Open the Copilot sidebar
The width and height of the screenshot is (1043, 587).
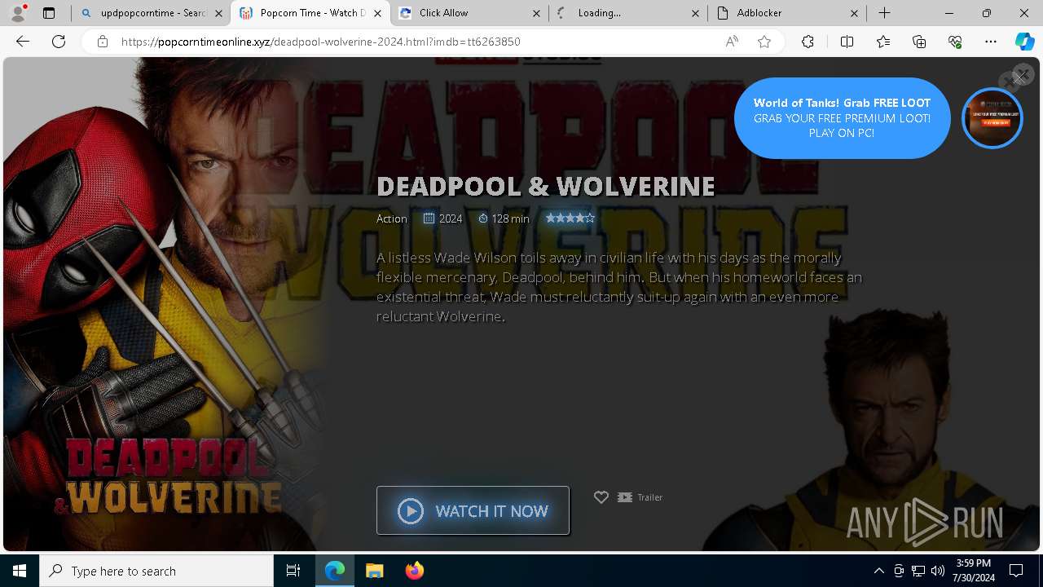(x=1024, y=42)
